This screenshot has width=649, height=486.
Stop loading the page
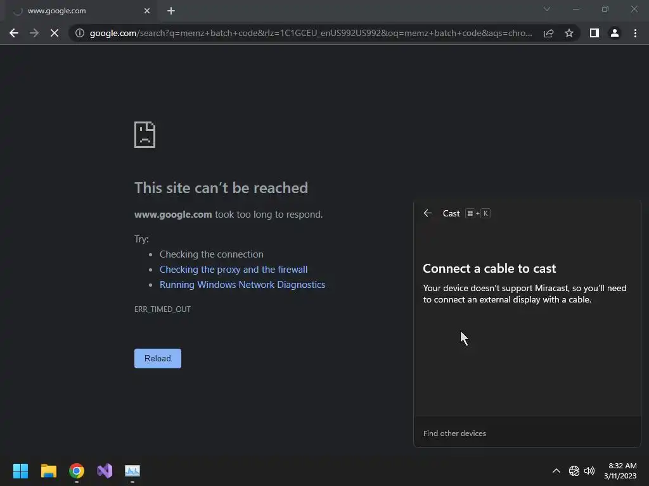pos(55,33)
